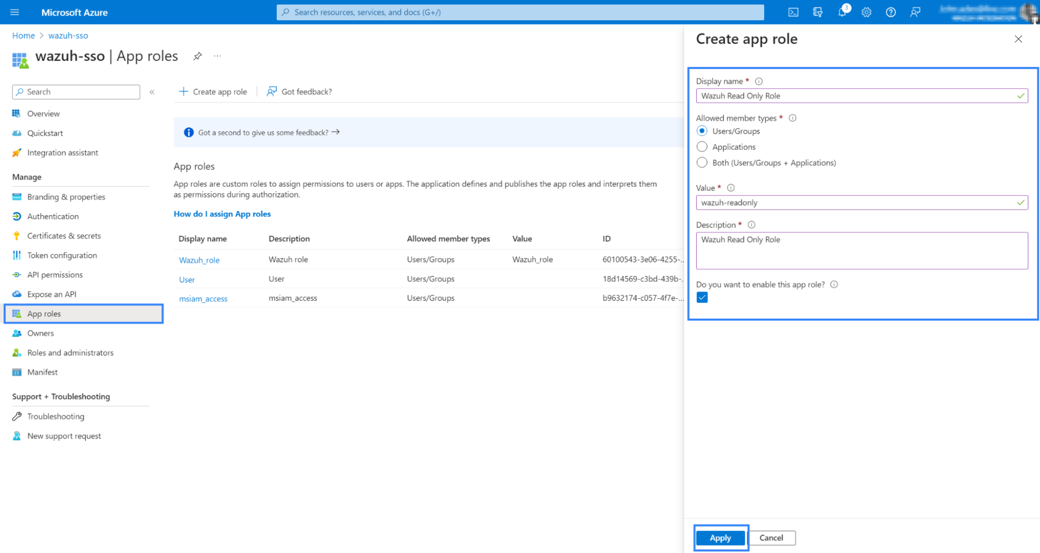Open Cloud Shell from the top bar
This screenshot has width=1040, height=553.
pos(793,12)
